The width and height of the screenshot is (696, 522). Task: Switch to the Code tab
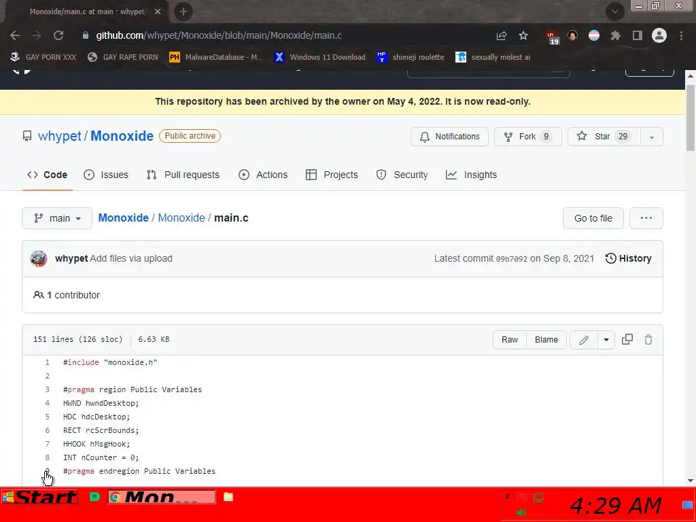coord(48,175)
